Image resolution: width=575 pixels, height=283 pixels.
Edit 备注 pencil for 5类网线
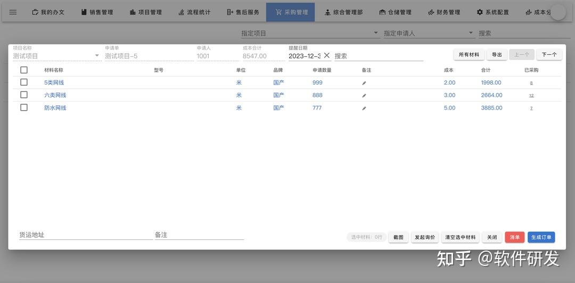click(x=364, y=83)
